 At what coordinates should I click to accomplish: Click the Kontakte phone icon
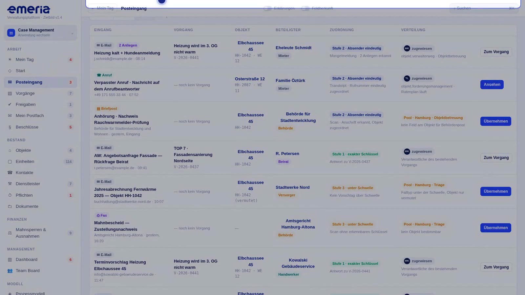coord(10,173)
